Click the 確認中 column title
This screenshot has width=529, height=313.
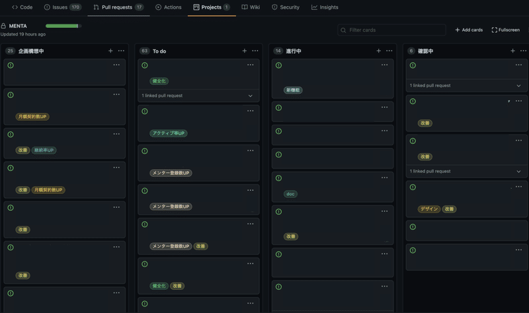425,52
